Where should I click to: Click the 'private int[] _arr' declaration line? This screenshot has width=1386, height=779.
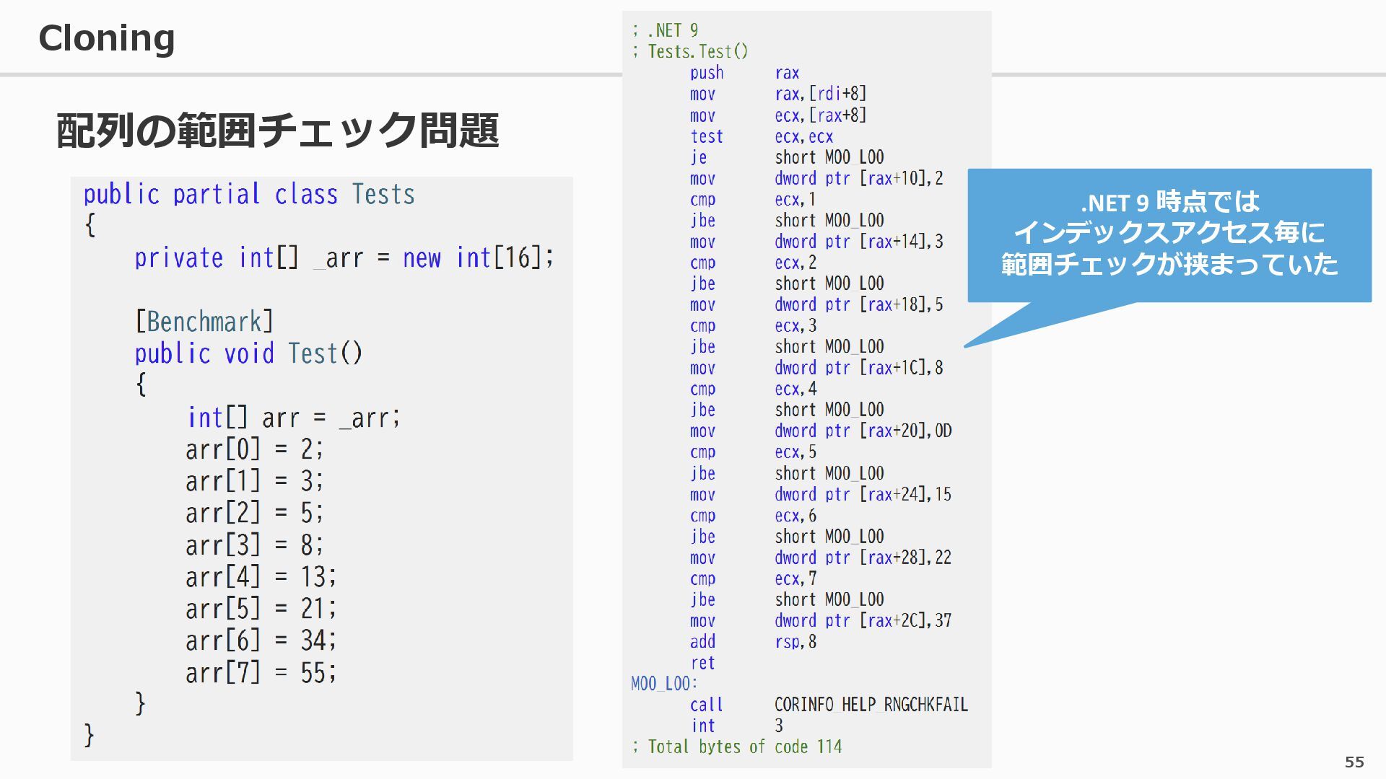click(344, 258)
